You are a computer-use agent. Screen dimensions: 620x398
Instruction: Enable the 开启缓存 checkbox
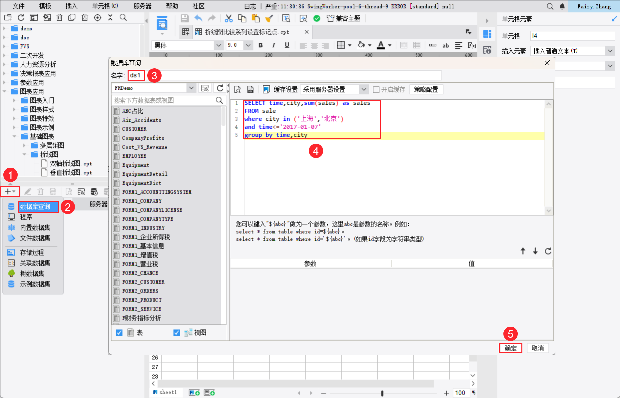pos(376,89)
